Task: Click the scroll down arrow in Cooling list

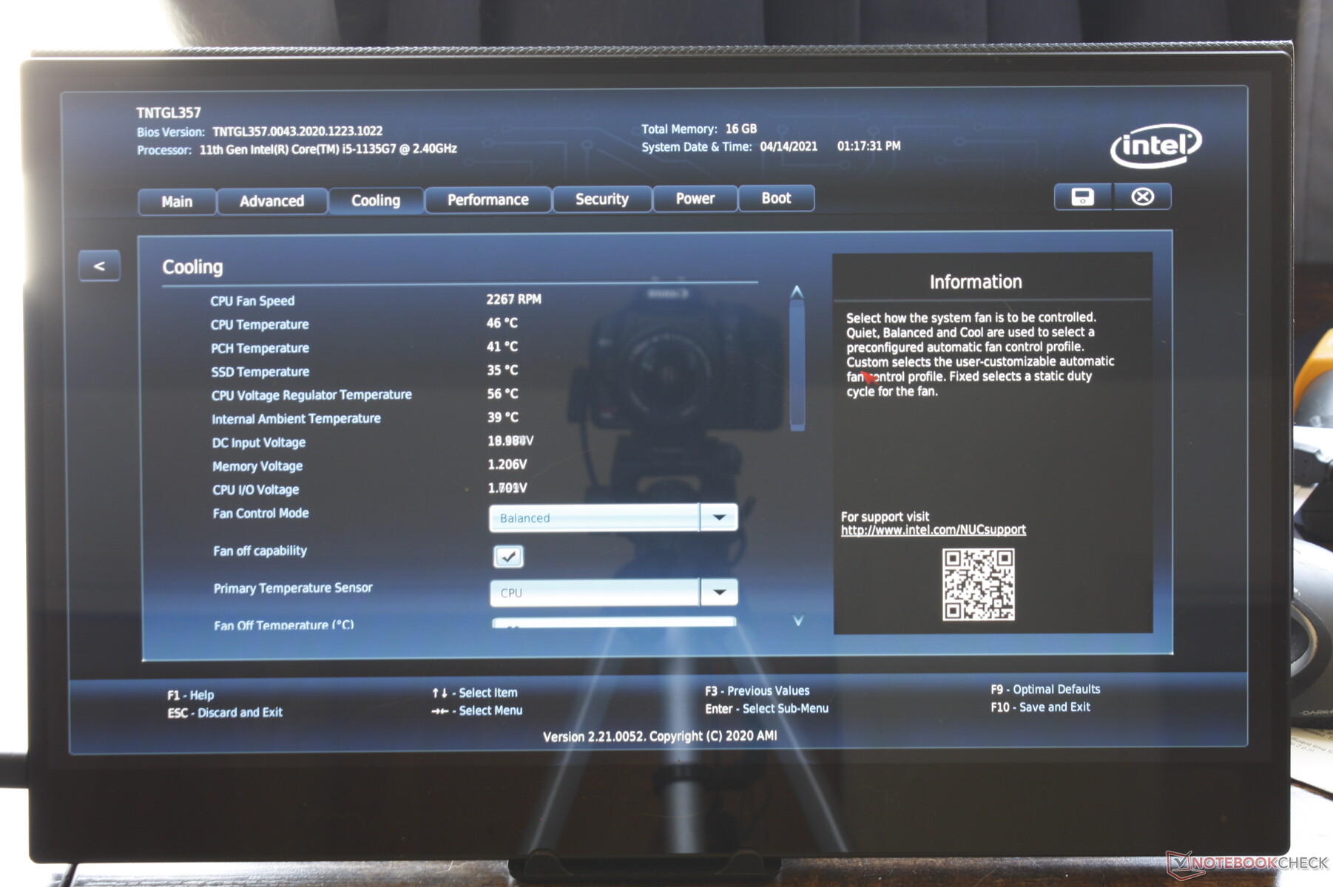Action: [x=798, y=621]
